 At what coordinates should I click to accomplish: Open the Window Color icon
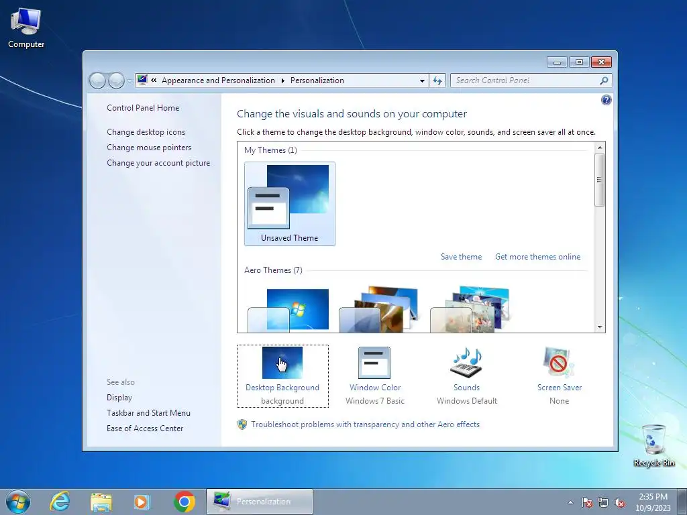pos(374,363)
